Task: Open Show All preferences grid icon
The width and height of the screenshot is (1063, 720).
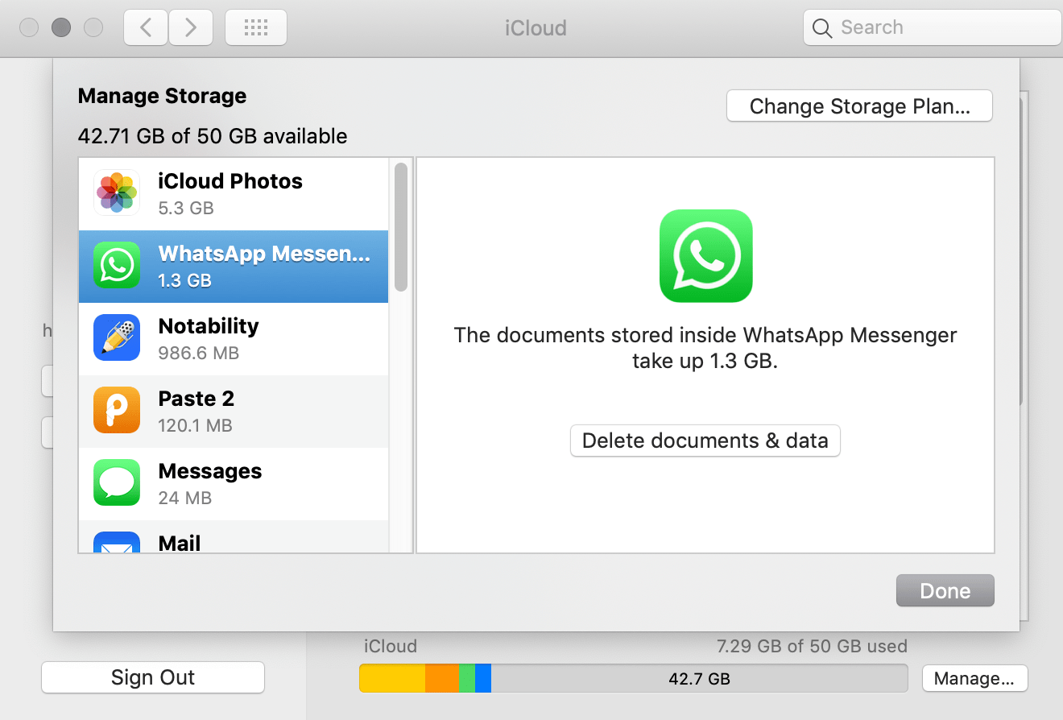Action: click(255, 27)
